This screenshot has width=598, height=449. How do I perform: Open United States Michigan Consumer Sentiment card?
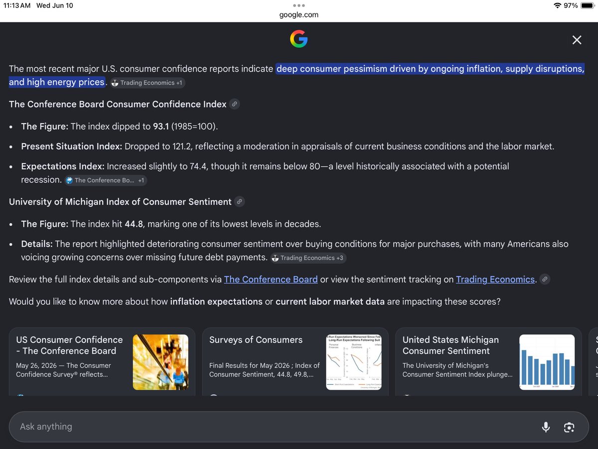(488, 362)
